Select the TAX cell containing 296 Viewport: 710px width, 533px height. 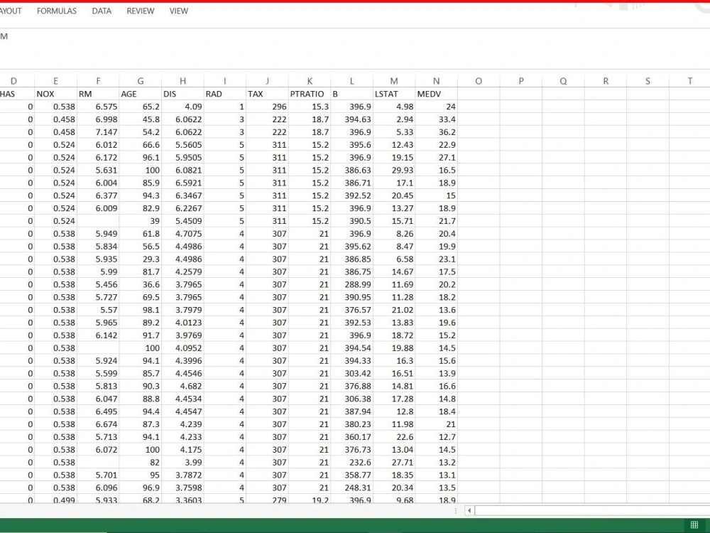pyautogui.click(x=267, y=107)
